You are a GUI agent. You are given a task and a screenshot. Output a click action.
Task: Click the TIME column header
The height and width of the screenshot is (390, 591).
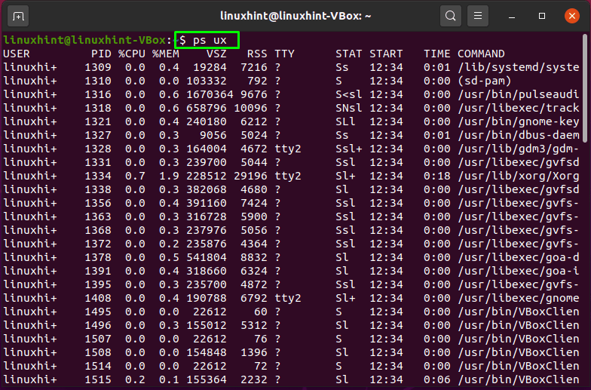point(437,54)
